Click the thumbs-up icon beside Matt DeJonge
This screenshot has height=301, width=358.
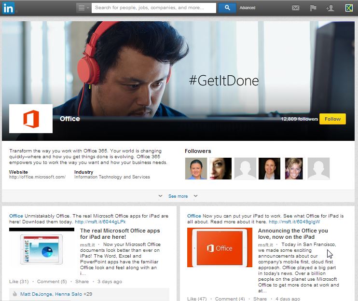(14, 294)
